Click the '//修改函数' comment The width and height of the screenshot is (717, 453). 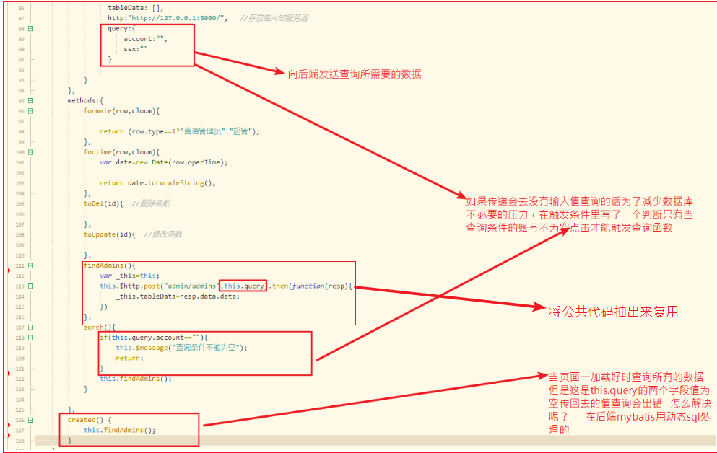(162, 234)
